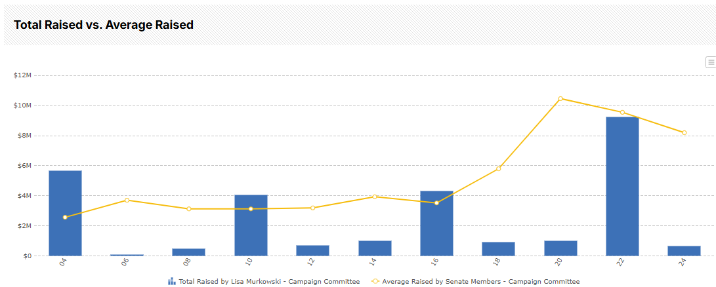716x287 pixels.
Task: Click the 2018 data point on yellow line
Action: [x=499, y=168]
